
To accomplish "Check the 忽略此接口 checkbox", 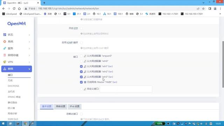I will coord(81,114).
